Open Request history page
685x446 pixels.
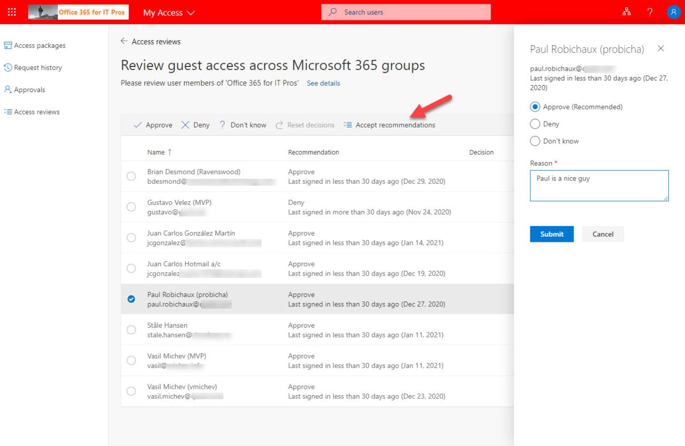click(38, 67)
